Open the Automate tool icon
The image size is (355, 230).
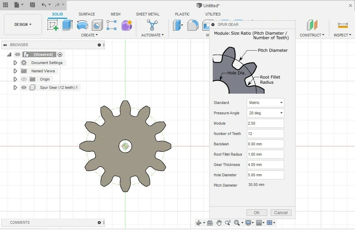click(x=152, y=25)
